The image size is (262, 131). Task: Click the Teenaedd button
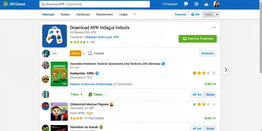180,15
